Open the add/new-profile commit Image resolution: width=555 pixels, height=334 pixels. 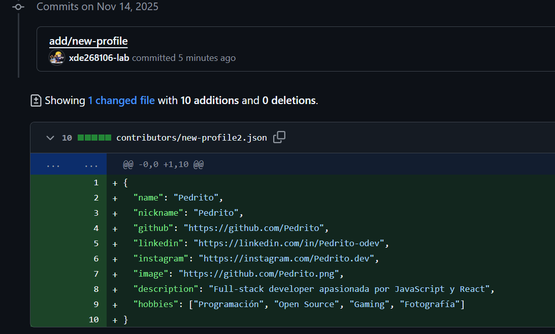88,41
